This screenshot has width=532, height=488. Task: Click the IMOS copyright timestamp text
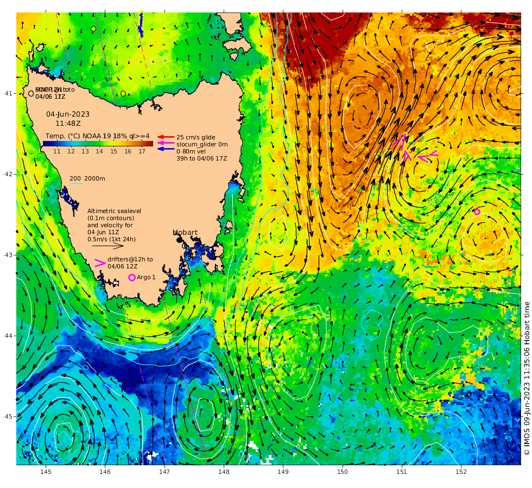point(527,378)
